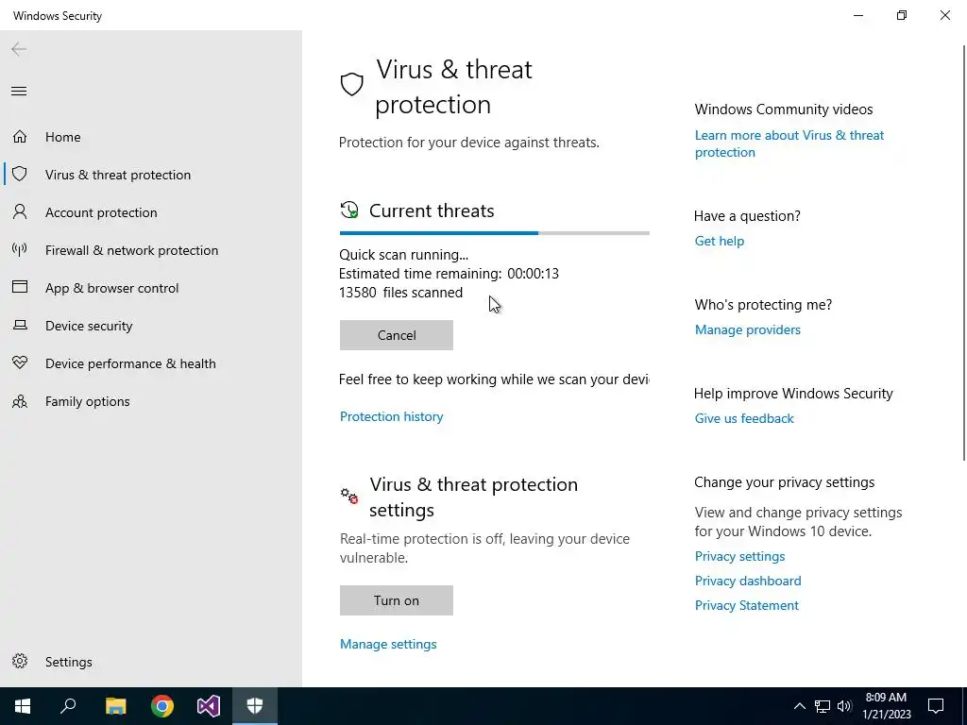The height and width of the screenshot is (725, 967).
Task: Click the Current threats clock icon
Action: 349,211
